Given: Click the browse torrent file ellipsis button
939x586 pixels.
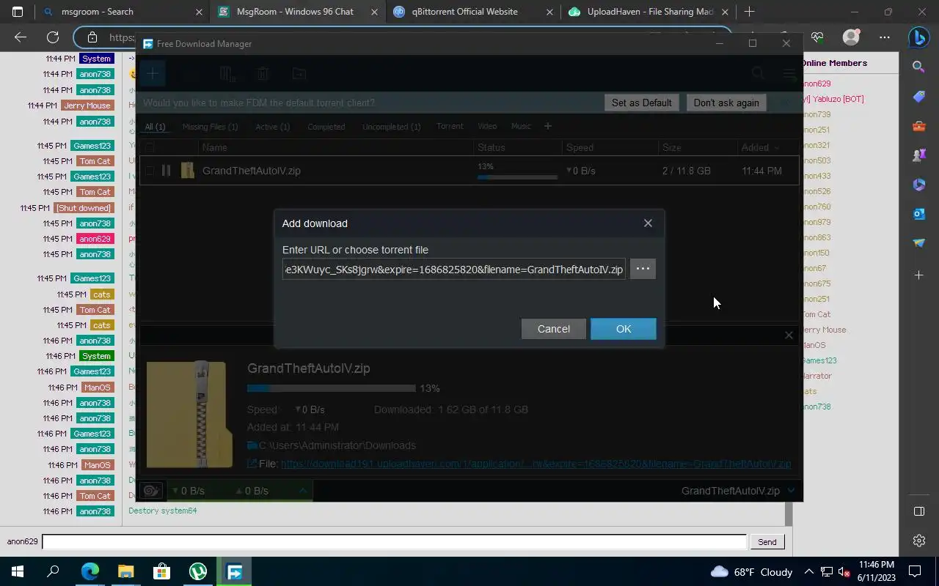Looking at the screenshot, I should click(643, 269).
